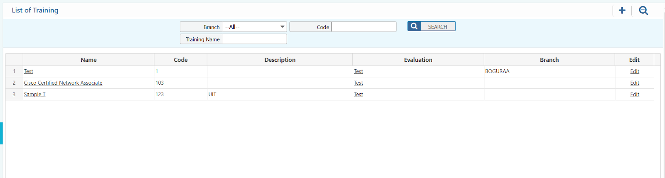Click the Branch column header

pos(549,60)
